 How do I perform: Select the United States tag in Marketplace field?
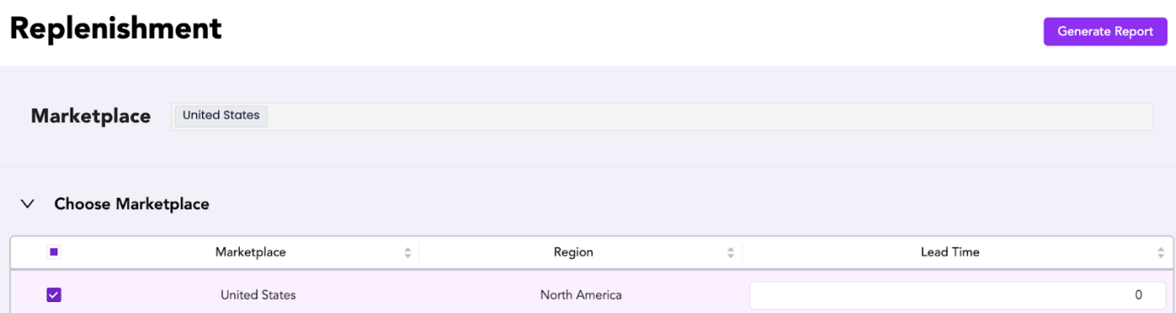coord(221,116)
